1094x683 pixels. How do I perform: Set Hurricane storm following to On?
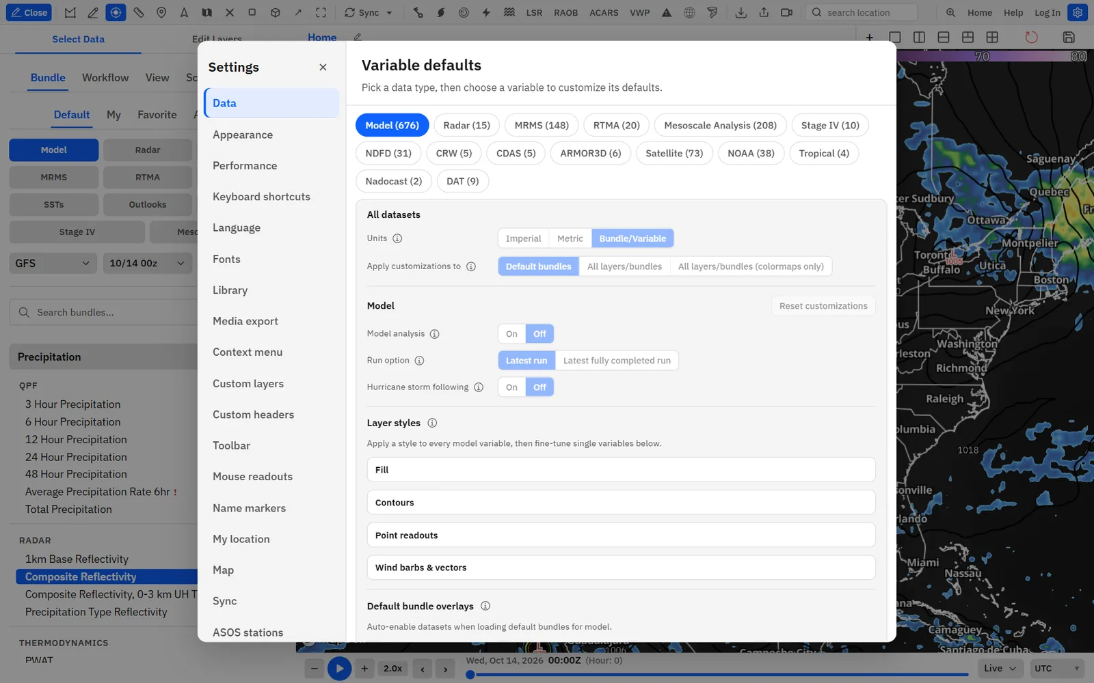[511, 387]
